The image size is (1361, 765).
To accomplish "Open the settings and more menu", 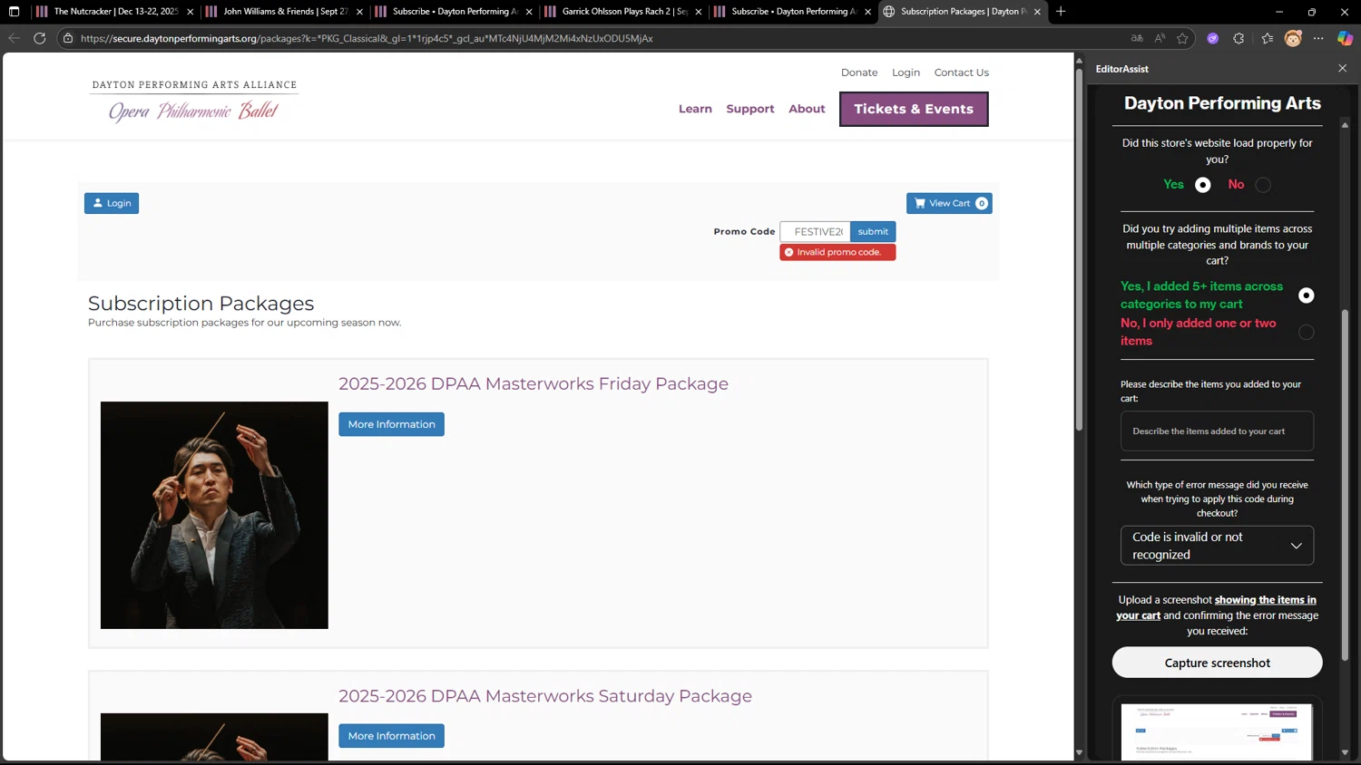I will click(x=1318, y=38).
